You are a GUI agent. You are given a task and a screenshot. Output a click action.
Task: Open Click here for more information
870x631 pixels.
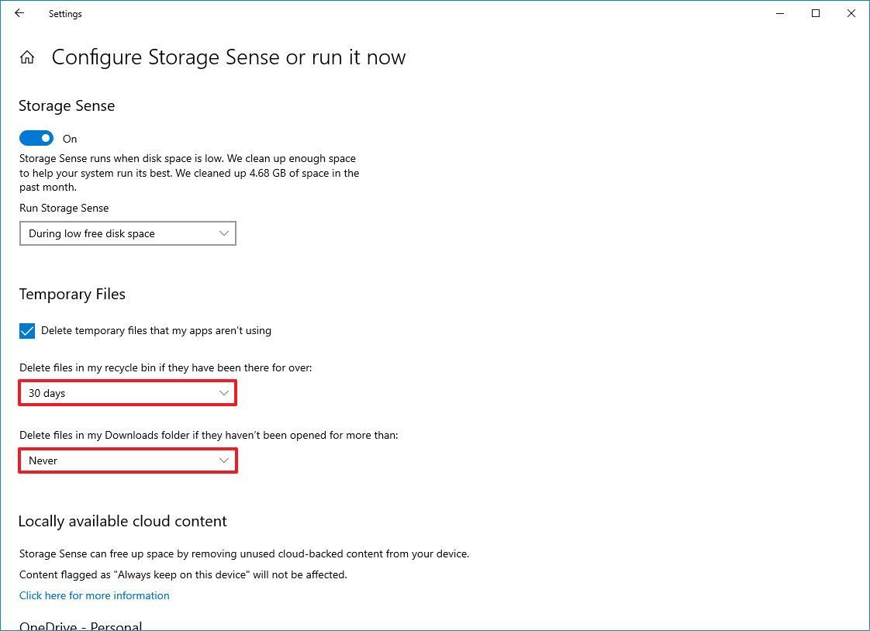click(x=94, y=595)
